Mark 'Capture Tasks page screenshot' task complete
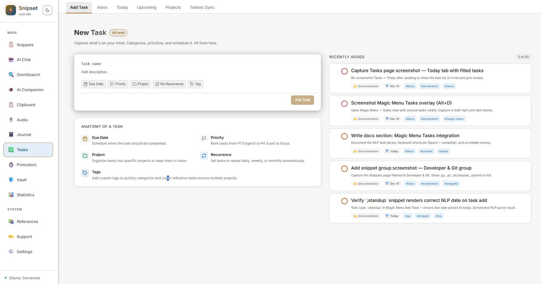 pyautogui.click(x=344, y=71)
